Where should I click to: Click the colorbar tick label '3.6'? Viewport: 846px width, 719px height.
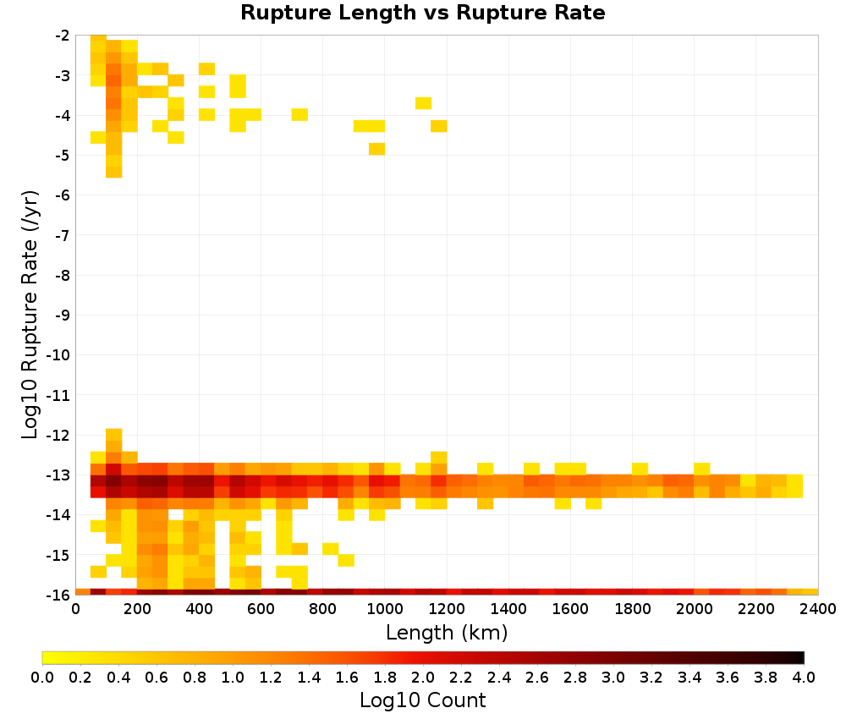point(728,677)
